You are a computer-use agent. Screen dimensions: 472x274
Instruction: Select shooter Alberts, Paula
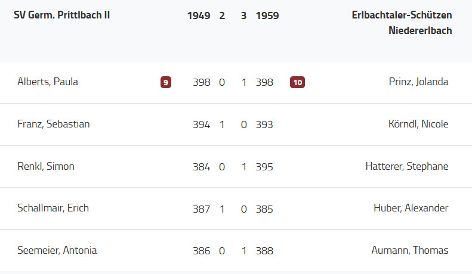coord(48,82)
